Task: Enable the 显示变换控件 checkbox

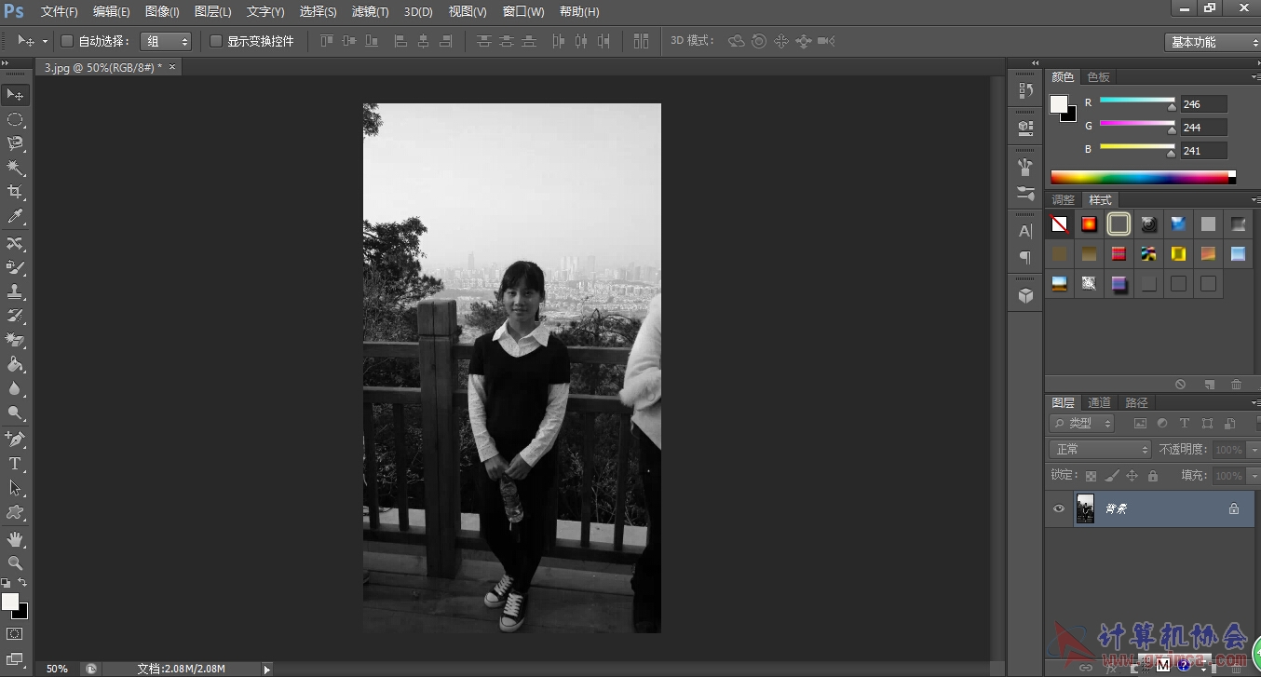Action: pyautogui.click(x=216, y=41)
